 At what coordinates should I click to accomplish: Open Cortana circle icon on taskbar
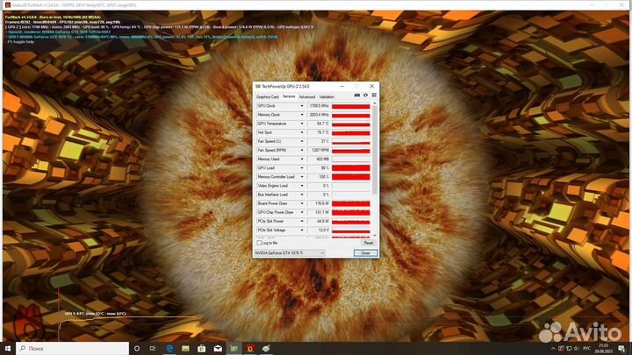(137, 348)
